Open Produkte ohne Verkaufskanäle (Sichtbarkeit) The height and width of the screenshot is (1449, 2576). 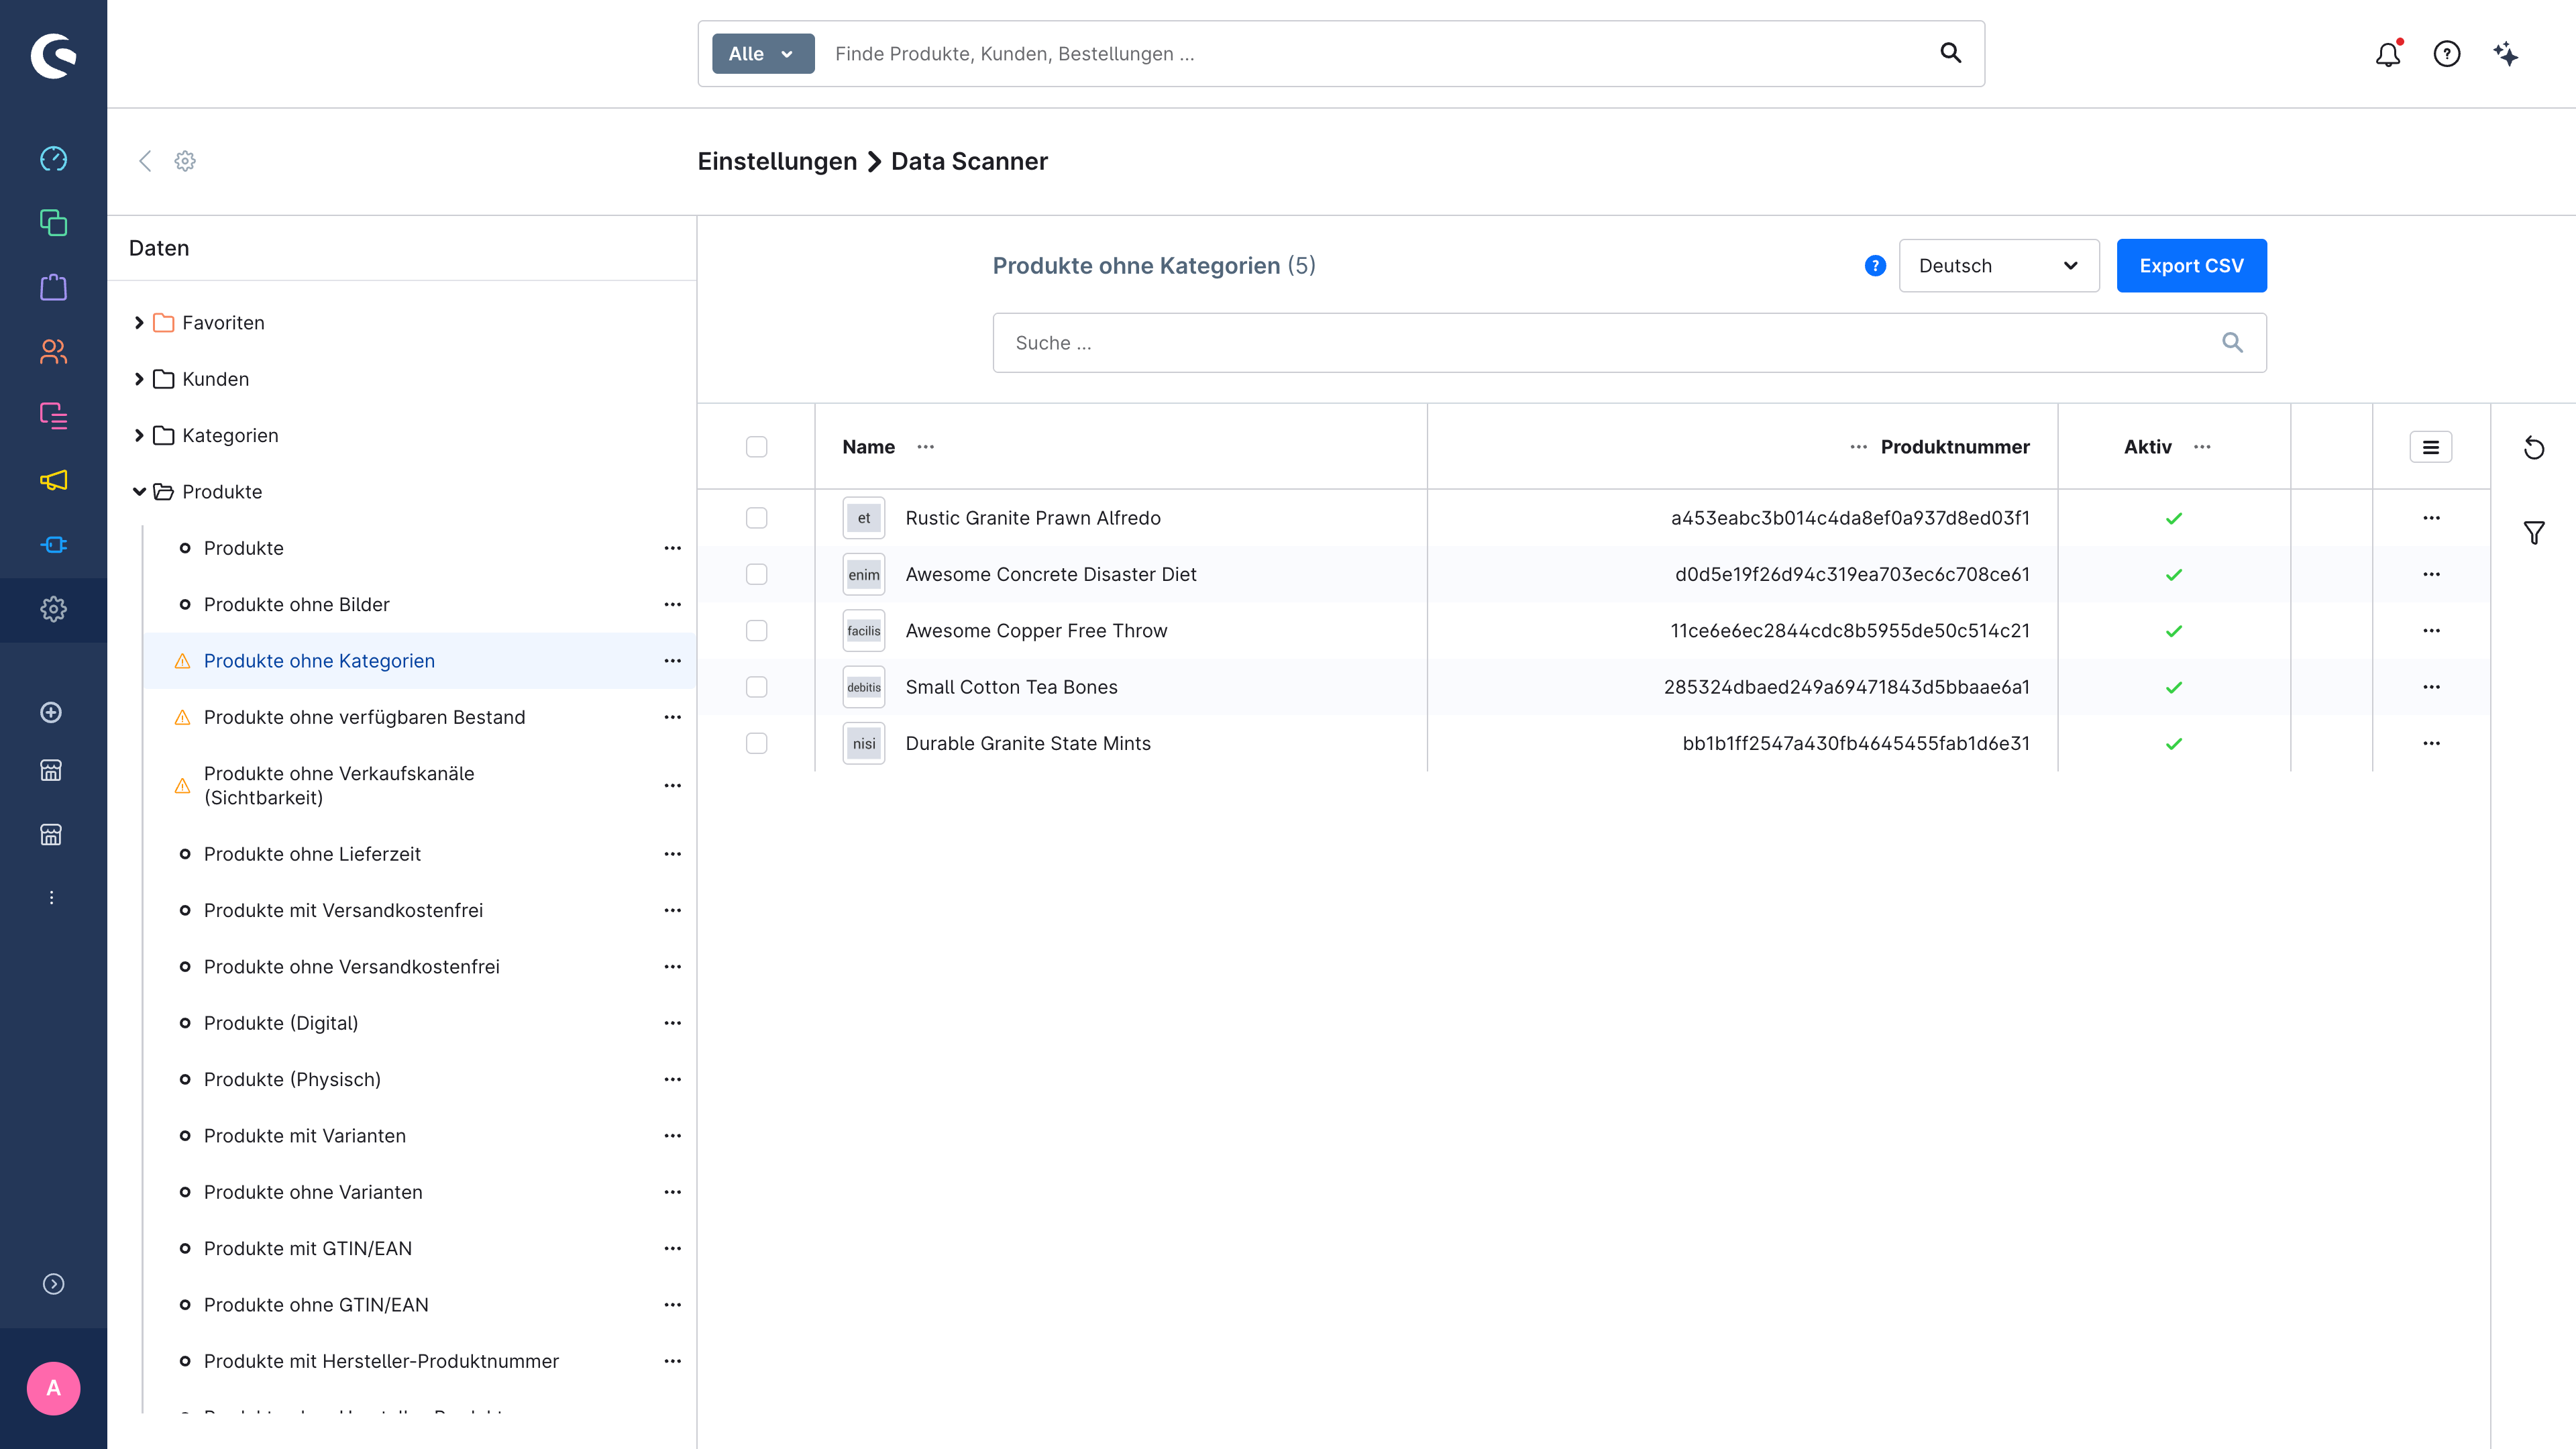pyautogui.click(x=339, y=786)
